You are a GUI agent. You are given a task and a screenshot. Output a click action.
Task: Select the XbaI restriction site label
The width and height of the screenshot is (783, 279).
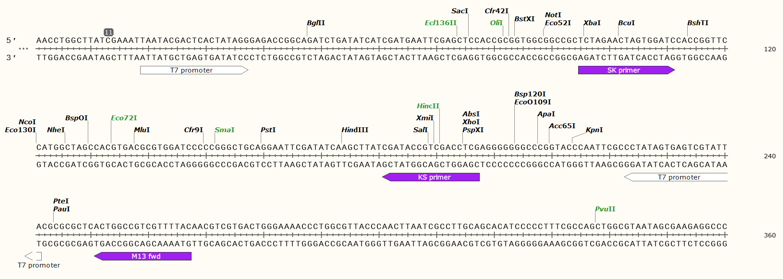tap(592, 23)
